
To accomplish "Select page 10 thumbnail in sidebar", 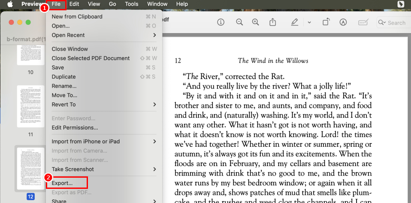I will click(x=30, y=55).
